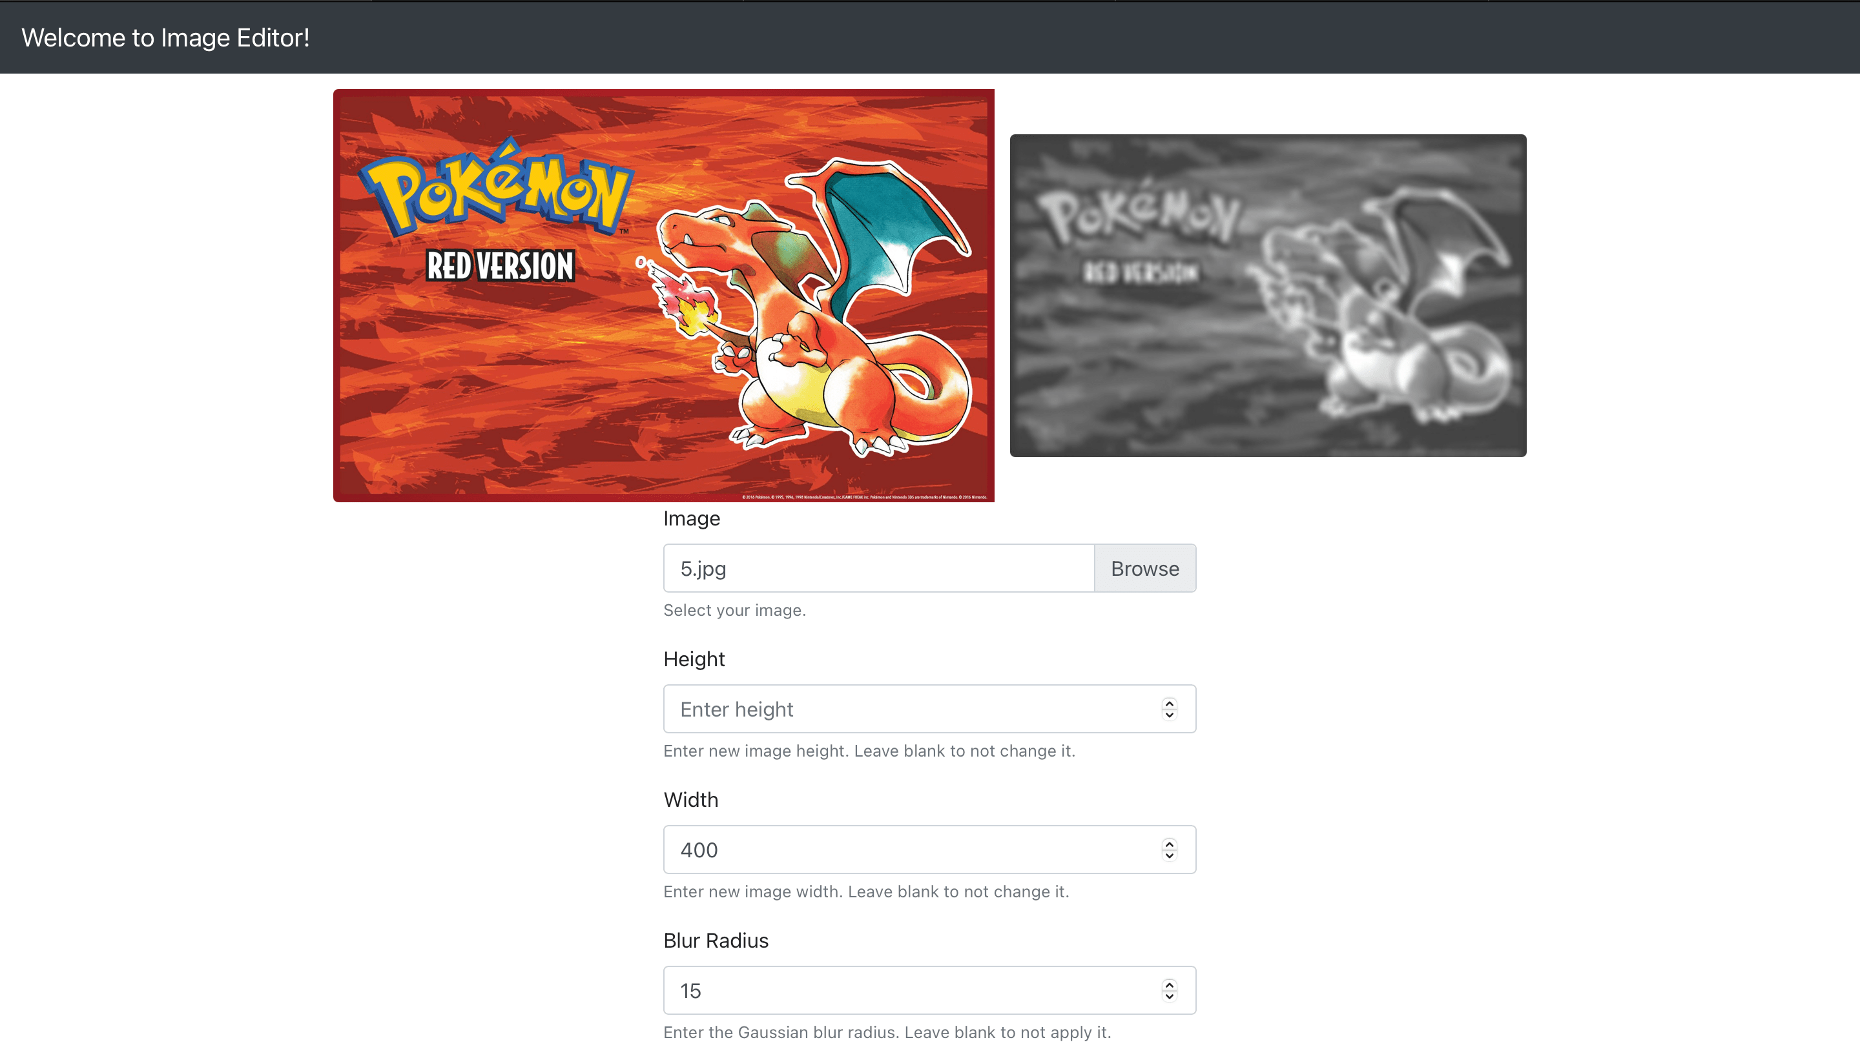Select the 5.jpg file input field
This screenshot has width=1860, height=1060.
(x=878, y=568)
